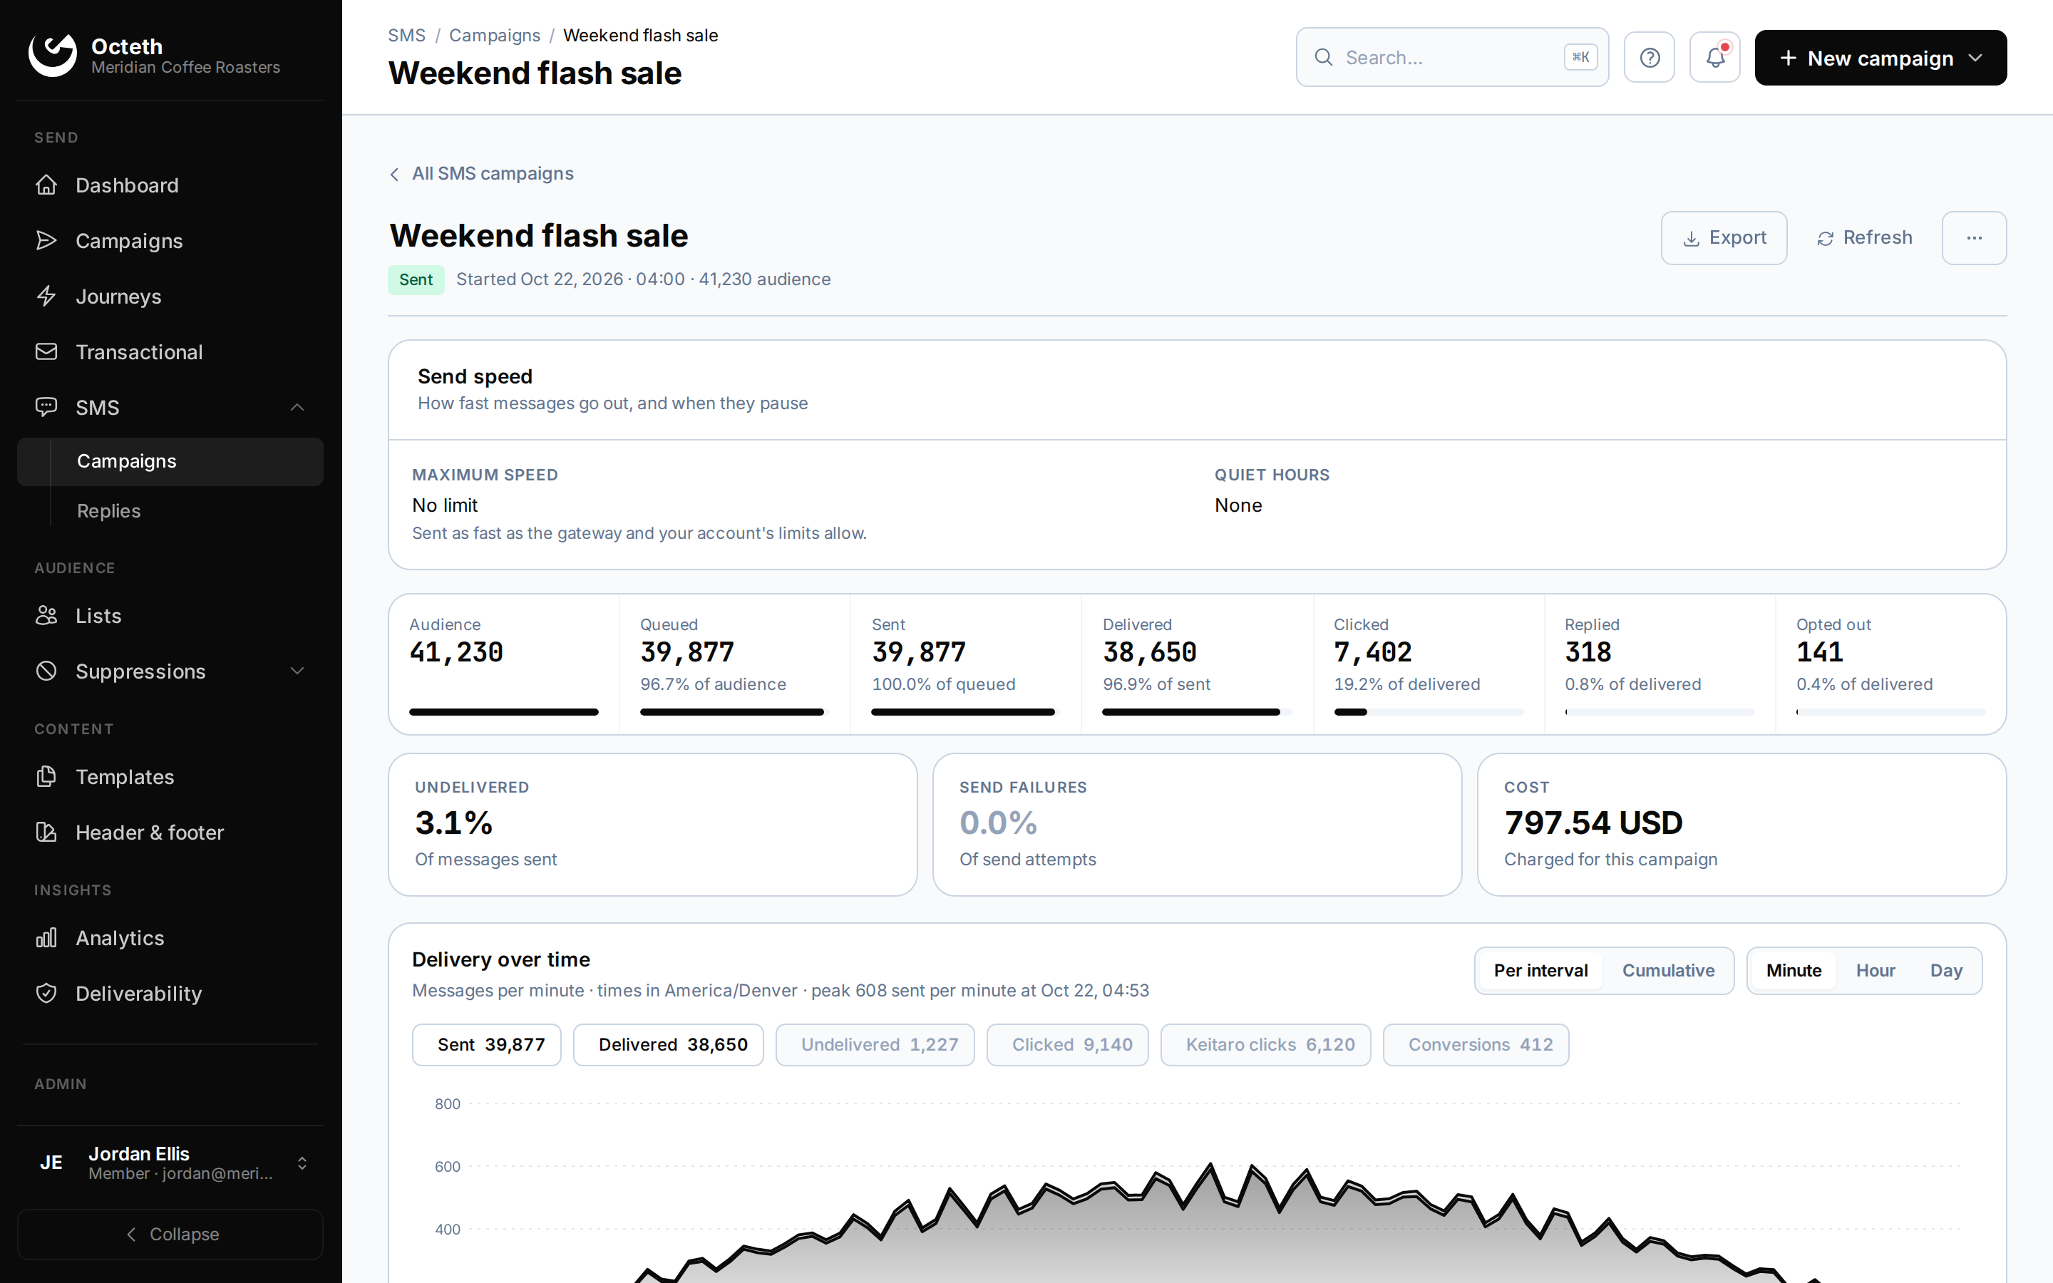Image resolution: width=2053 pixels, height=1283 pixels.
Task: Select the Per interval view
Action: click(1540, 970)
